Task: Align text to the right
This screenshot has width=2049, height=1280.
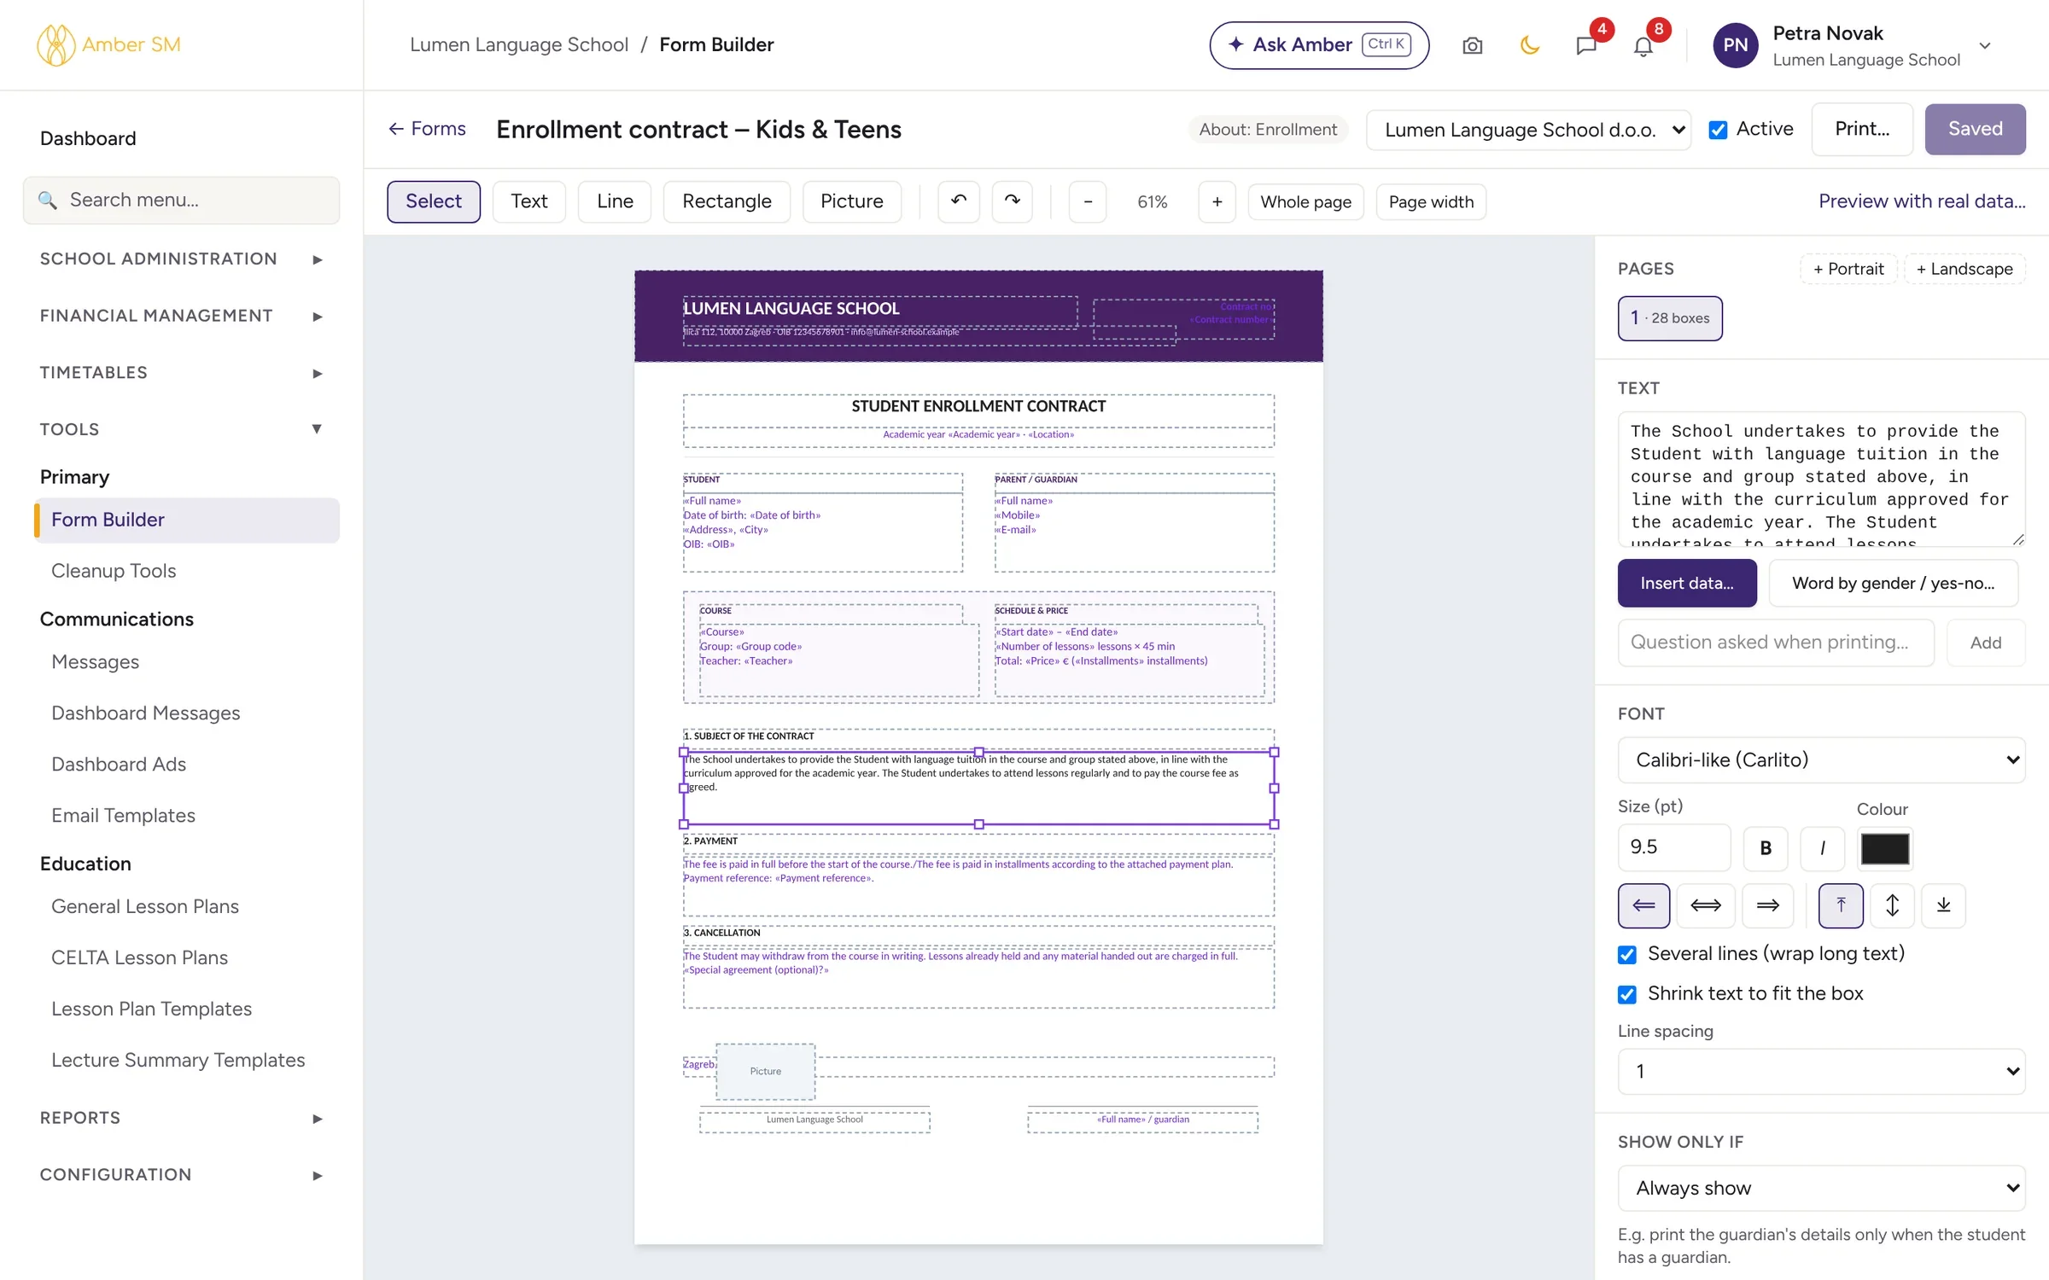Action: [1767, 905]
